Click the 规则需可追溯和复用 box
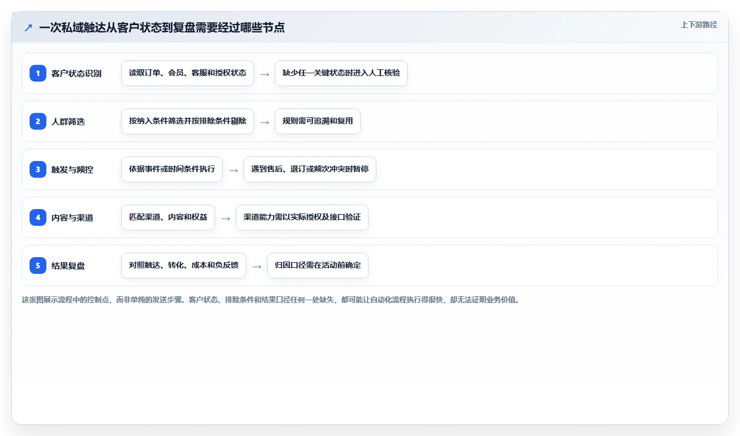This screenshot has width=740, height=436. point(318,121)
